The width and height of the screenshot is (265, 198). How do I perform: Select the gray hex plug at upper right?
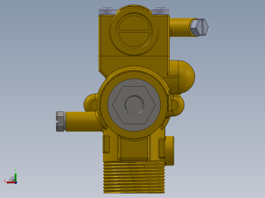(x=199, y=27)
